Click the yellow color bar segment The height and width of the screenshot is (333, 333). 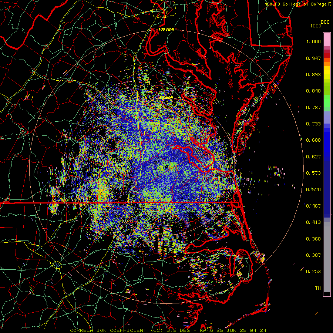pyautogui.click(x=327, y=73)
